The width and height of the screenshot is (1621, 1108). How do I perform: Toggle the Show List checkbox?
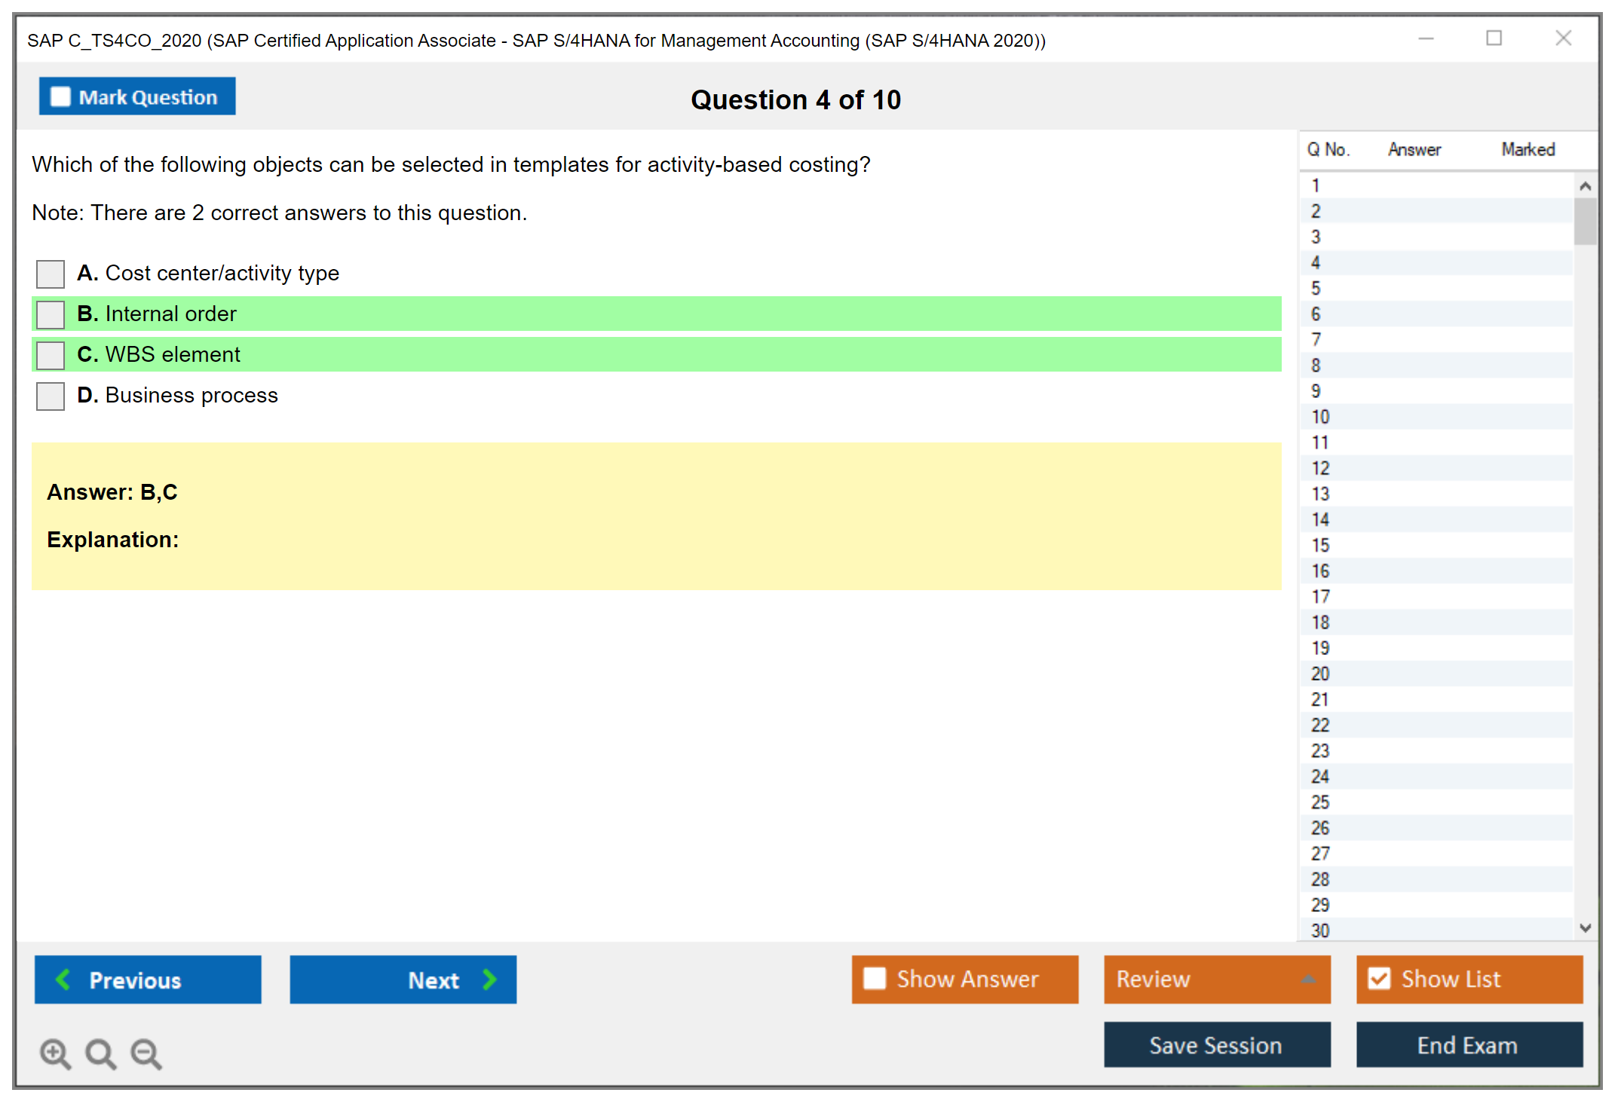click(x=1379, y=978)
